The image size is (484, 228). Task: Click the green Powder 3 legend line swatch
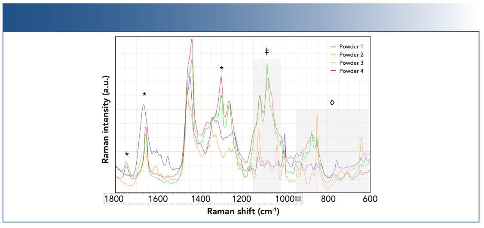(x=333, y=63)
